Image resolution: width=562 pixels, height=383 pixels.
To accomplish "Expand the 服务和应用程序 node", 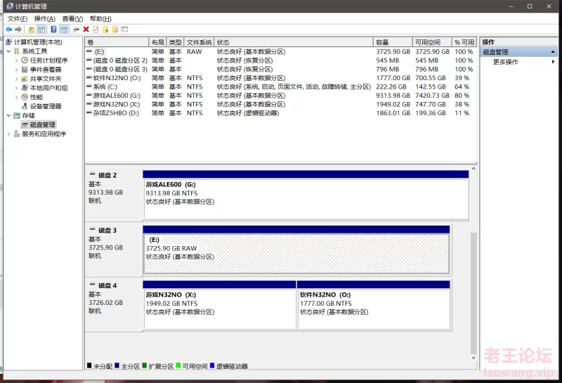I will point(8,134).
